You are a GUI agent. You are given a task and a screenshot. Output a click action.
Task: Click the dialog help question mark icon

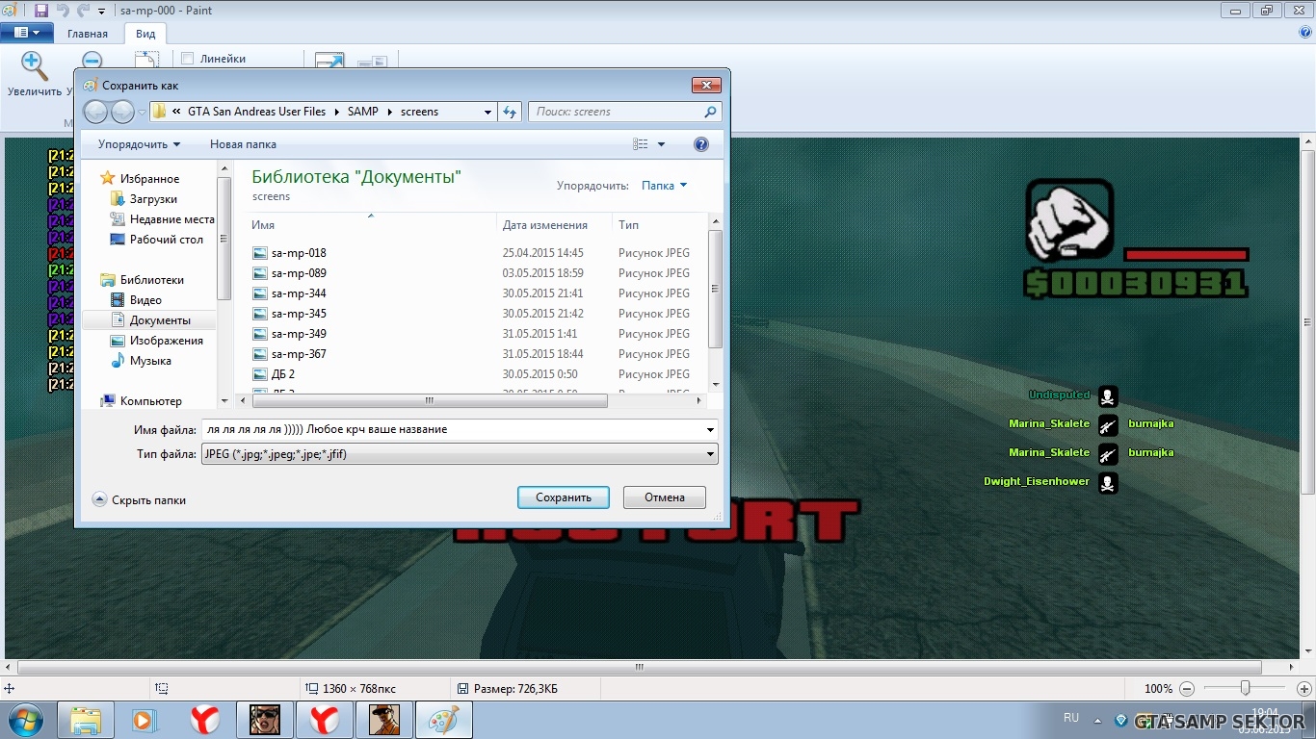pos(701,144)
